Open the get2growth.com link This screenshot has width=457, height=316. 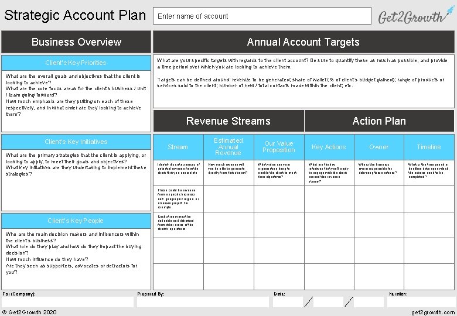tap(433, 312)
